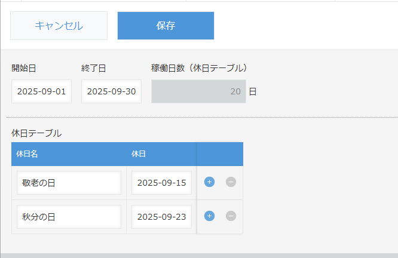Remove the 敬老の日 row with minus icon
This screenshot has width=398, height=258.
pyautogui.click(x=231, y=182)
